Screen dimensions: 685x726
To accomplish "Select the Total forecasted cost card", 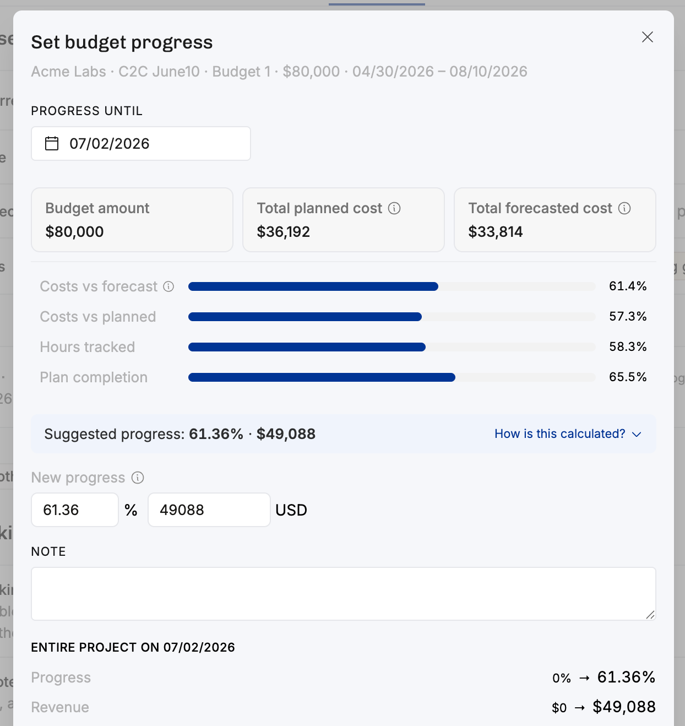I will 555,220.
